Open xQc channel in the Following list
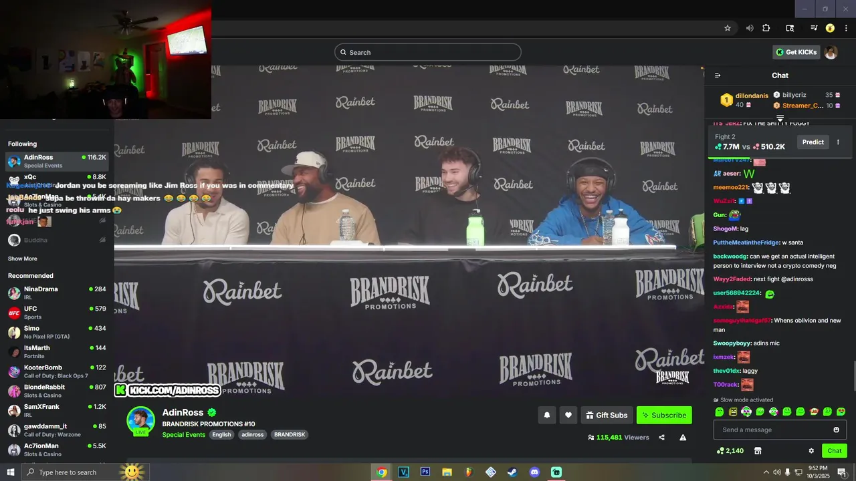The width and height of the screenshot is (856, 481). coord(57,180)
